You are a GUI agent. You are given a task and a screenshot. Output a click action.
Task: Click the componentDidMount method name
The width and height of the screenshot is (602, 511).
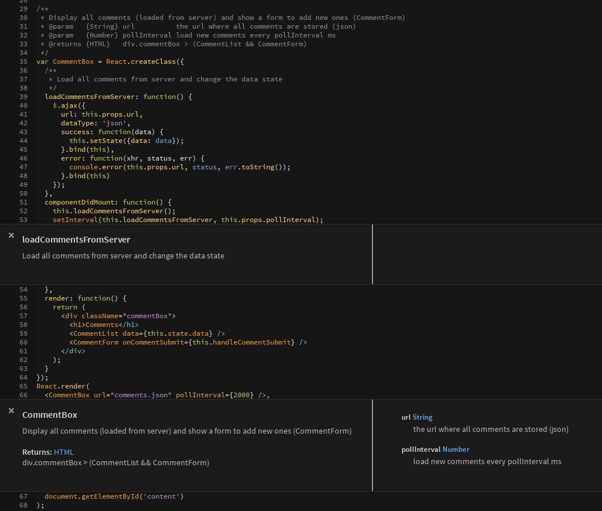79,202
